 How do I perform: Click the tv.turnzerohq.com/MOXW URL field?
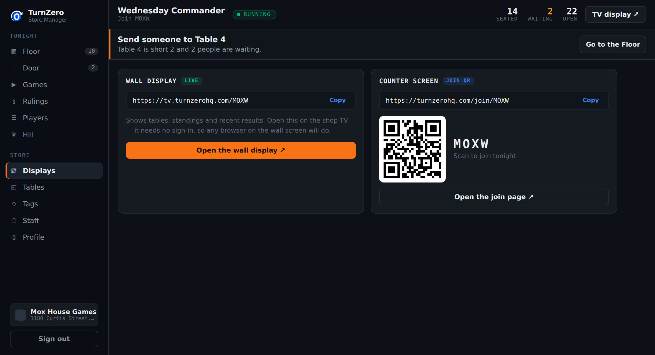[x=241, y=100]
